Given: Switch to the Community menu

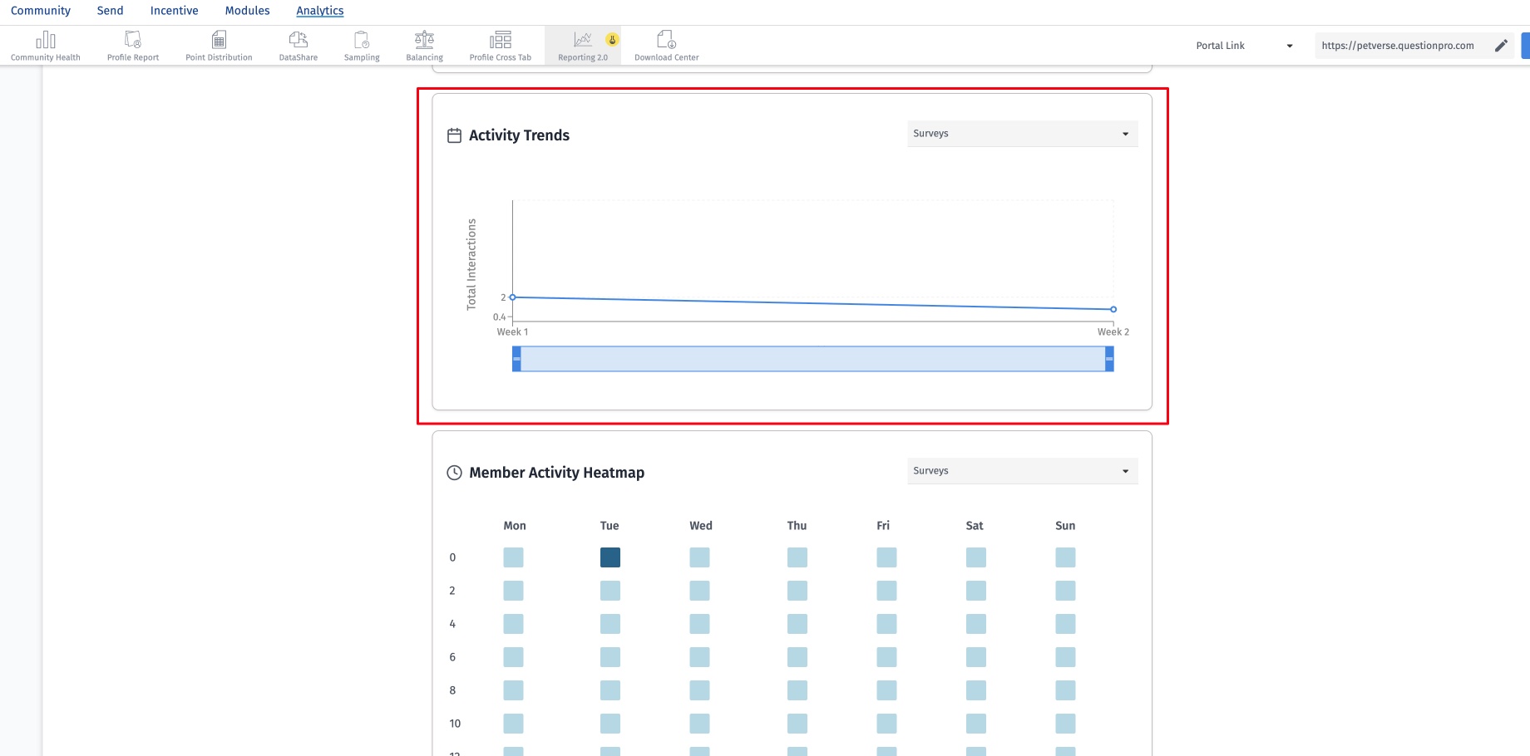Looking at the screenshot, I should [41, 11].
